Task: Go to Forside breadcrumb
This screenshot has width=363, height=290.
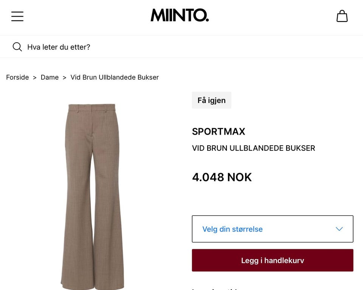Action: point(17,77)
